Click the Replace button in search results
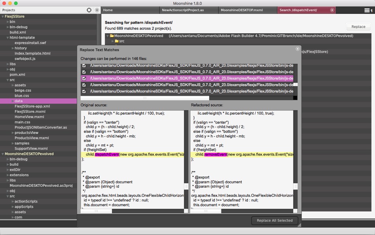The width and height of the screenshot is (375, 235). pos(358,27)
